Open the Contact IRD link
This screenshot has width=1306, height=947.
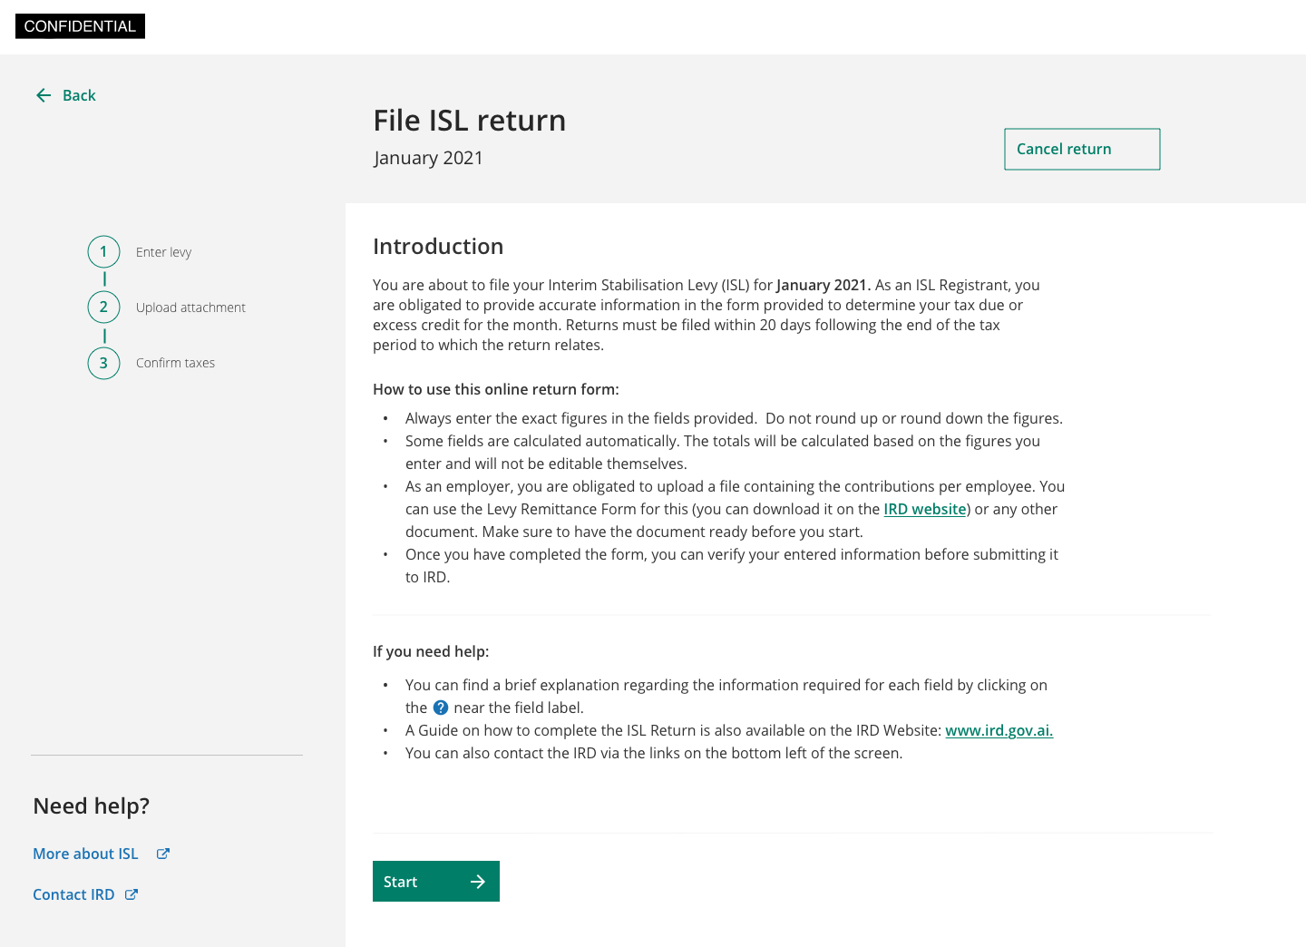[x=73, y=894]
